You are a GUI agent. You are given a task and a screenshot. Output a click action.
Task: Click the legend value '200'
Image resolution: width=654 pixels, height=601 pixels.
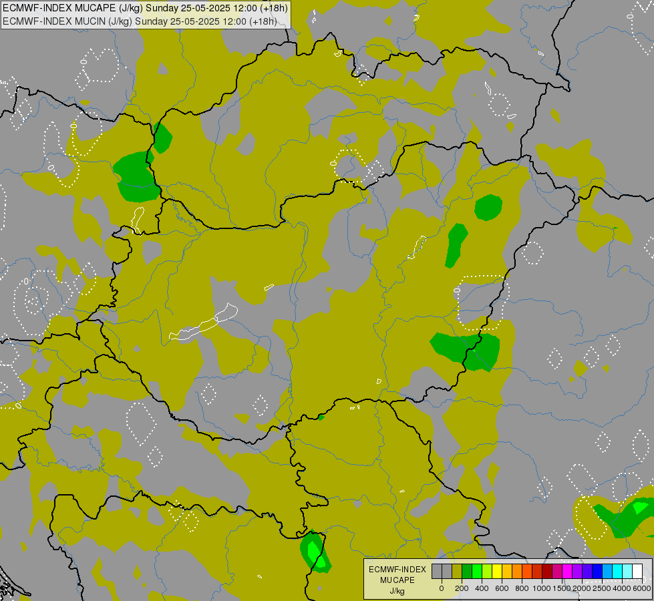462,588
